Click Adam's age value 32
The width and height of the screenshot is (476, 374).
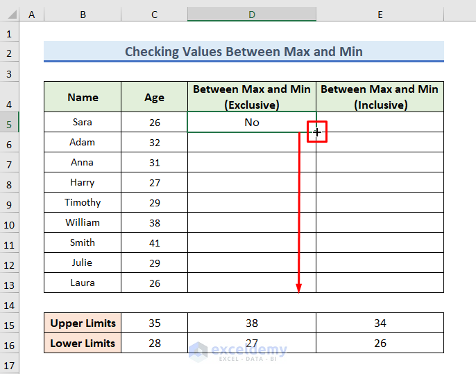point(154,142)
